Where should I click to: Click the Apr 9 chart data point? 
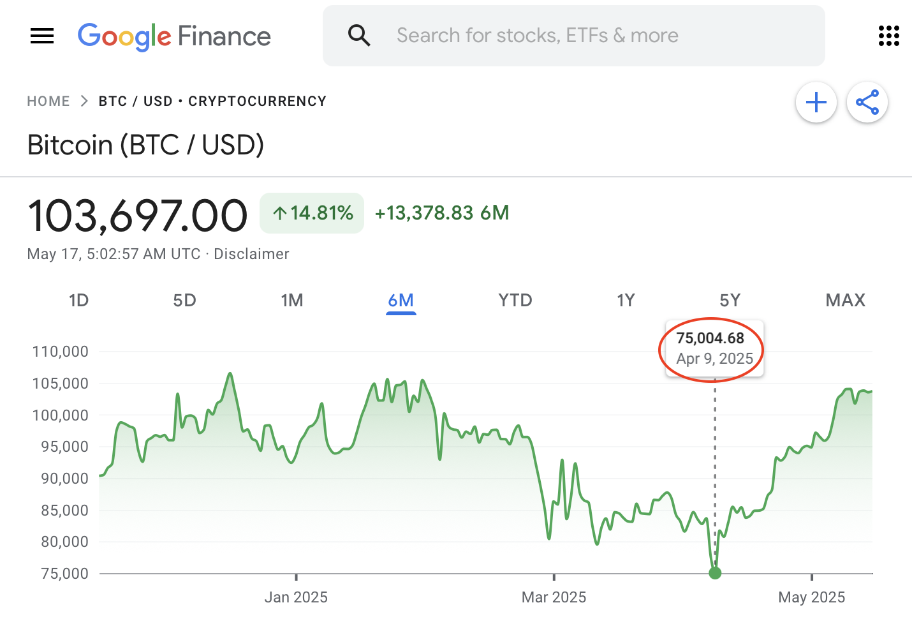(715, 573)
